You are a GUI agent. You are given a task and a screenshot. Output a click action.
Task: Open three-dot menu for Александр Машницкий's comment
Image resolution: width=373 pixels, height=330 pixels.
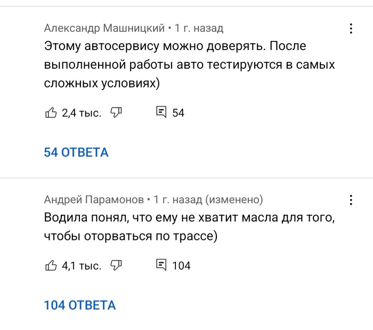[x=351, y=29]
